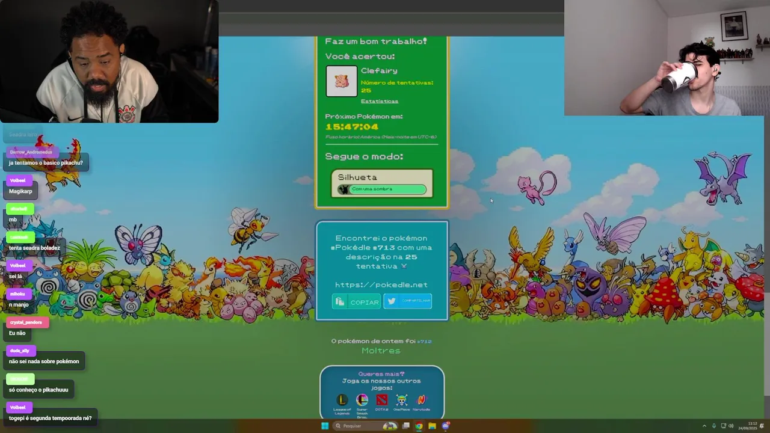
Task: Click chat message 'só conheço o pikachuuu'
Action: (38, 390)
